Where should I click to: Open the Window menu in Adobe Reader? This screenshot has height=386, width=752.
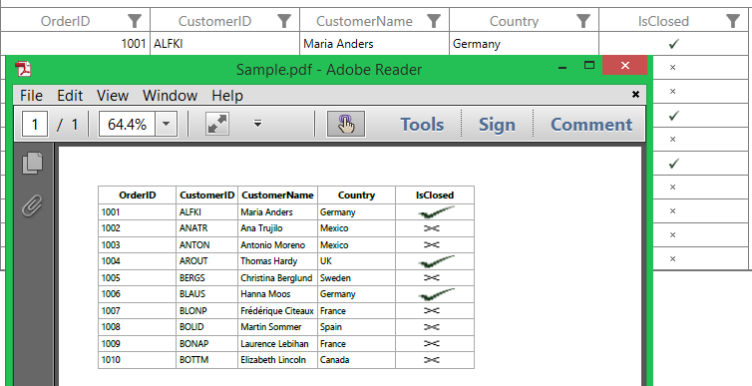click(x=170, y=96)
